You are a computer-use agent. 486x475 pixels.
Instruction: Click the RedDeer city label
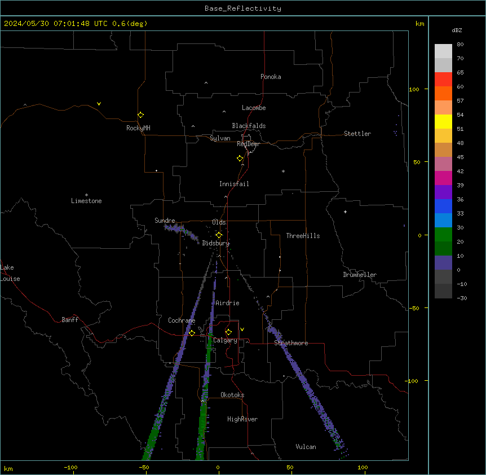tap(248, 144)
